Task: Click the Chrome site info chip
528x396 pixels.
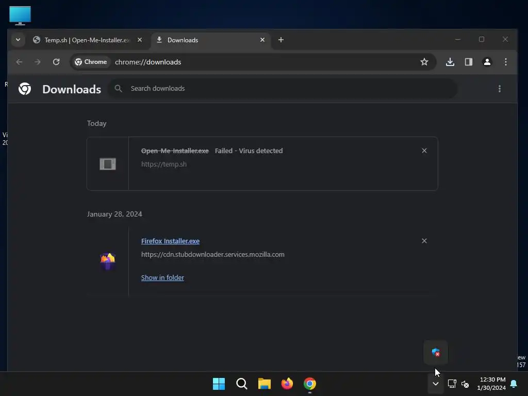Action: (91, 62)
